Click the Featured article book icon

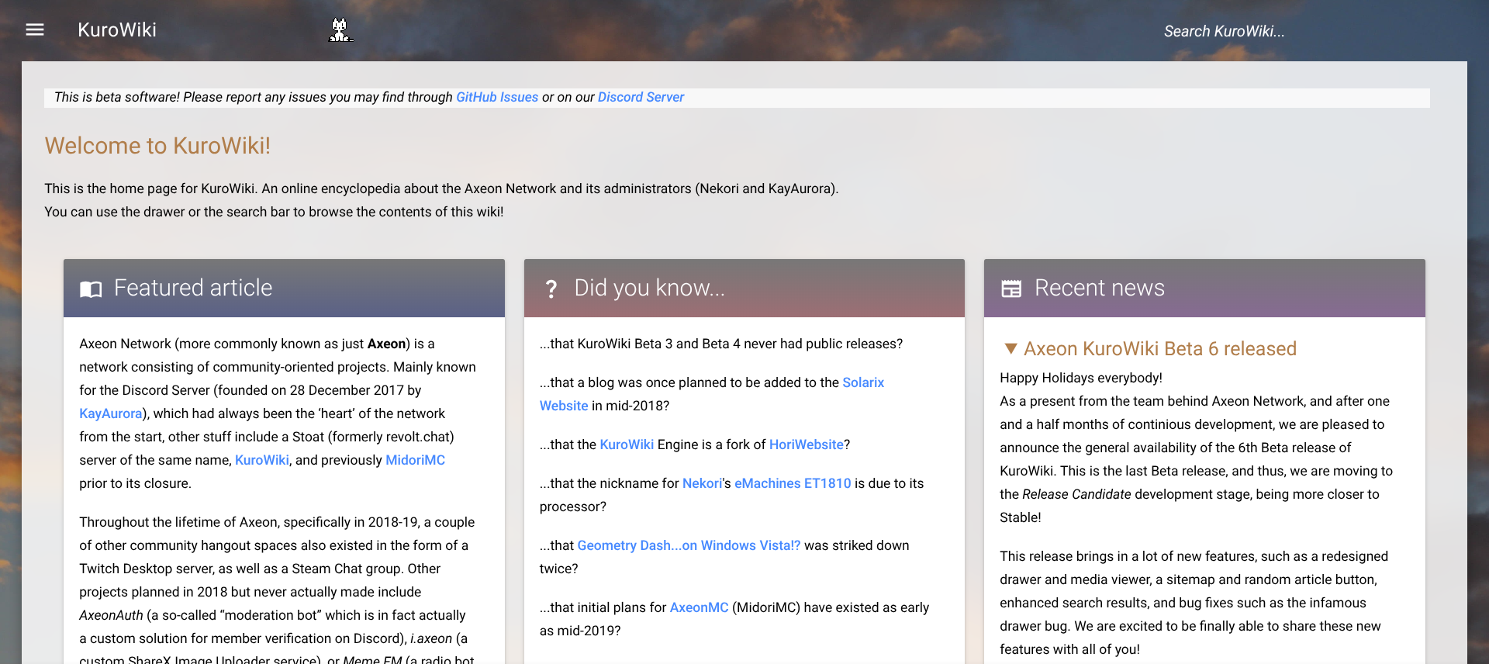pyautogui.click(x=91, y=289)
